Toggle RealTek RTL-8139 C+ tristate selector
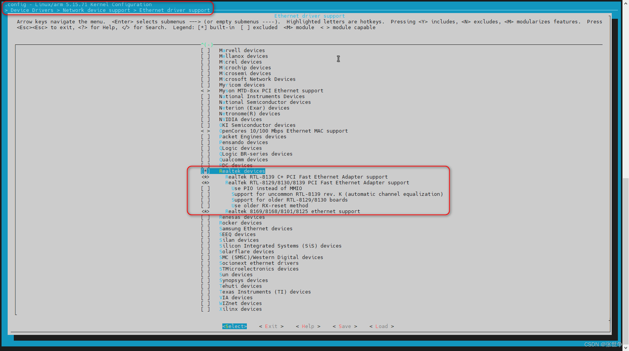Viewport: 629px width, 351px height. pyautogui.click(x=205, y=177)
